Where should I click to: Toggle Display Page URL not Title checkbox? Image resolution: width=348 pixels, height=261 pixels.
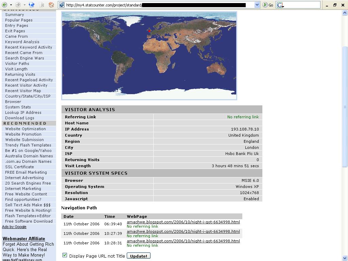coord(65,255)
